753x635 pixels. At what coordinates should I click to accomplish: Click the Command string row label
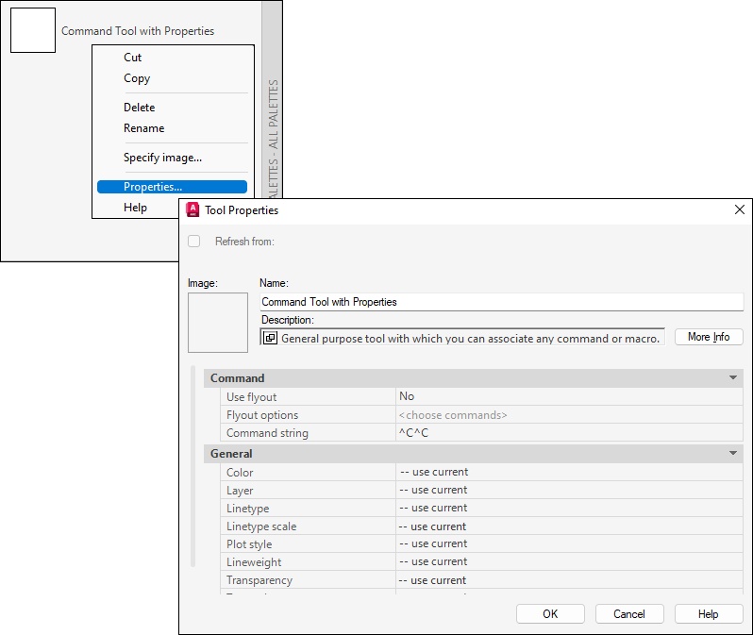(267, 433)
